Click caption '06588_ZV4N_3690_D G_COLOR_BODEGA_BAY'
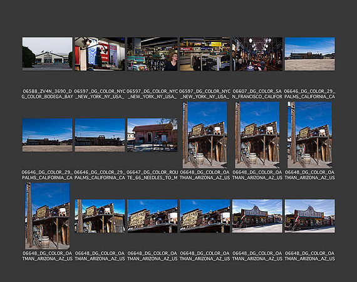The width and height of the screenshot is (357, 282). pyautogui.click(x=48, y=94)
